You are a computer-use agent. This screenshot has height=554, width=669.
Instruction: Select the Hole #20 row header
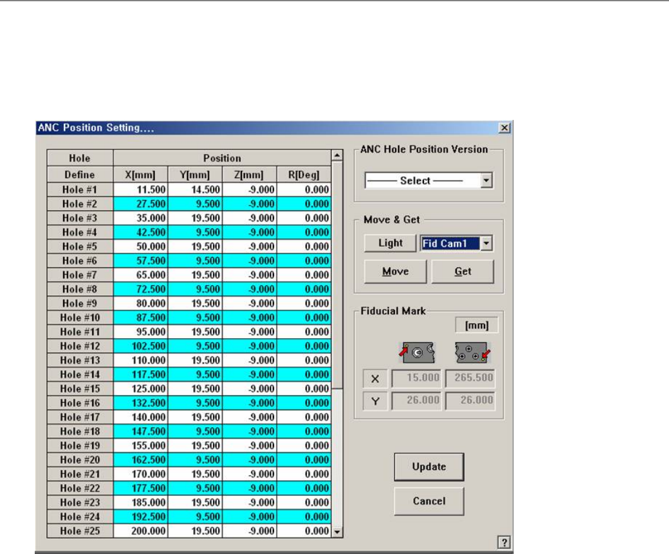(x=80, y=460)
